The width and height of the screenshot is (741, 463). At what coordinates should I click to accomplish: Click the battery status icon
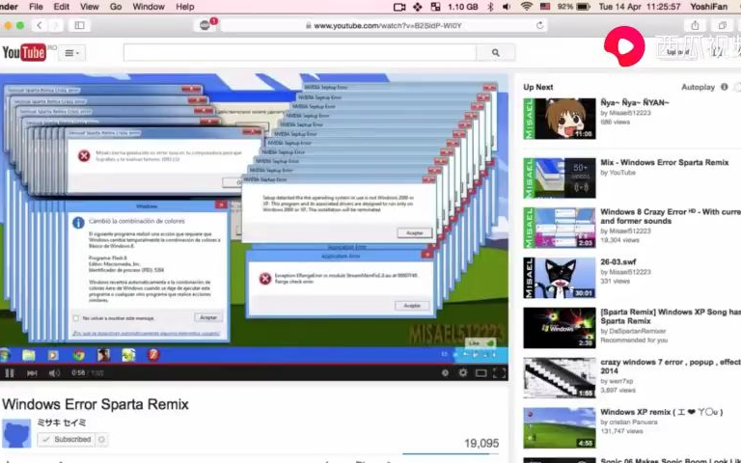tap(583, 7)
